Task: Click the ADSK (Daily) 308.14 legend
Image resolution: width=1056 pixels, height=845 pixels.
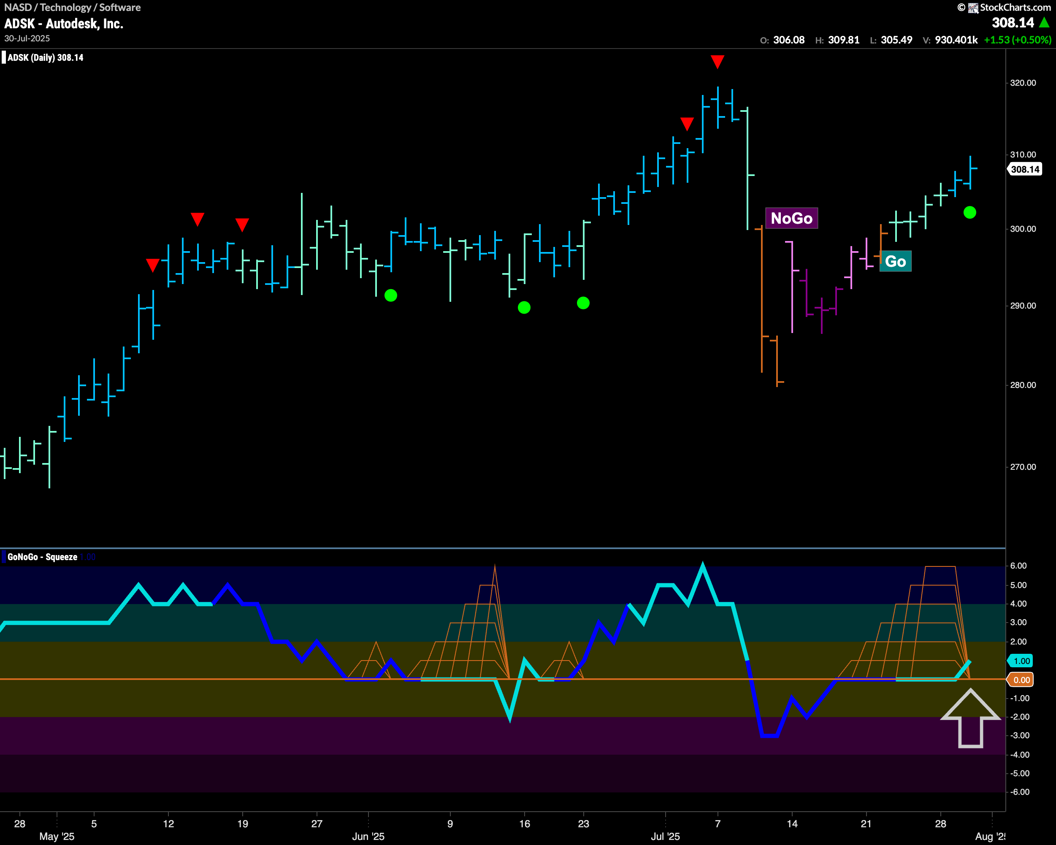Action: click(x=45, y=58)
